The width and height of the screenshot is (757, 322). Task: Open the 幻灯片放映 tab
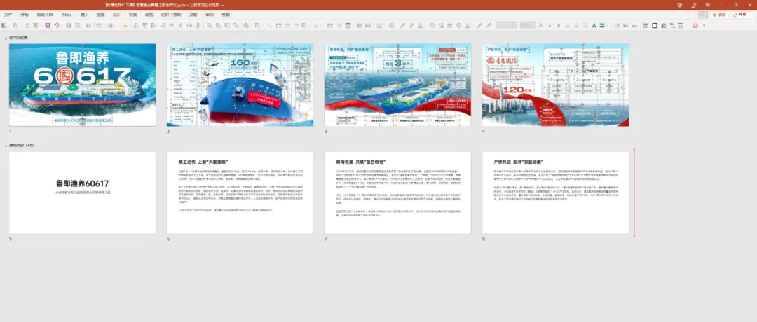click(x=171, y=15)
